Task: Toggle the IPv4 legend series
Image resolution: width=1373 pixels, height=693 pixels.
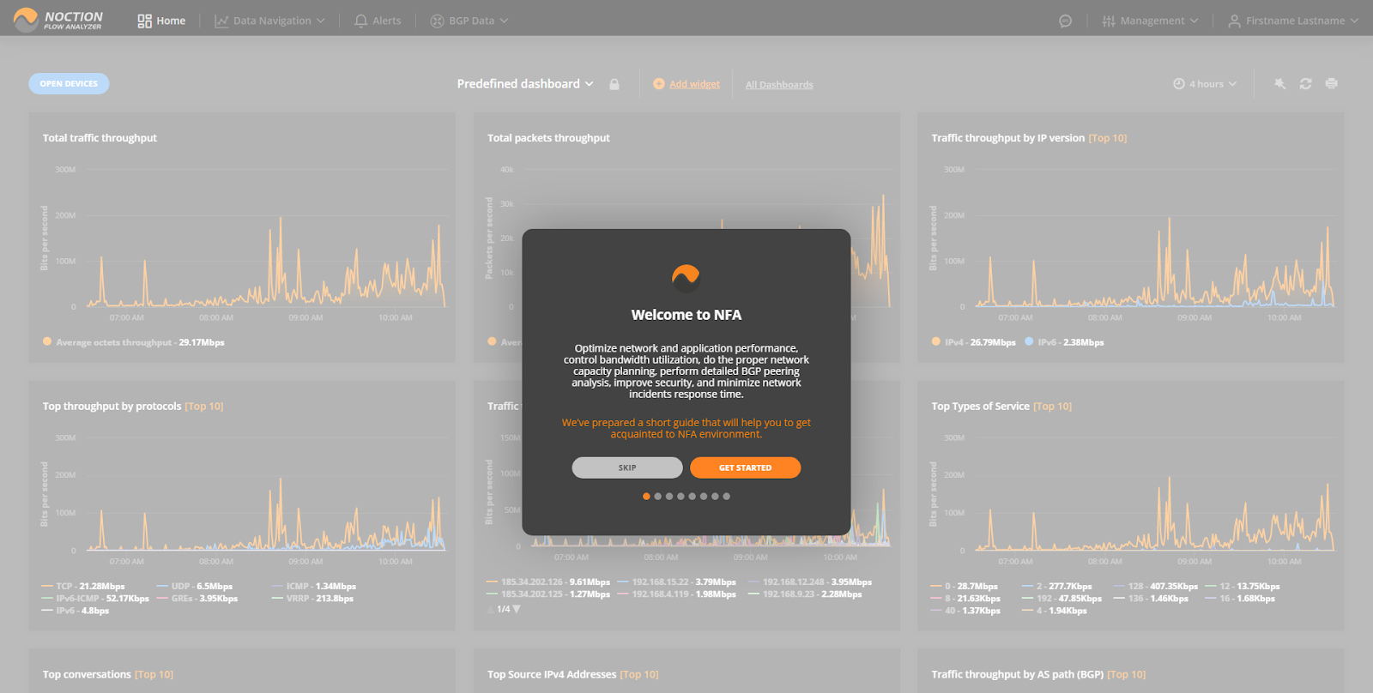Action: [x=973, y=342]
